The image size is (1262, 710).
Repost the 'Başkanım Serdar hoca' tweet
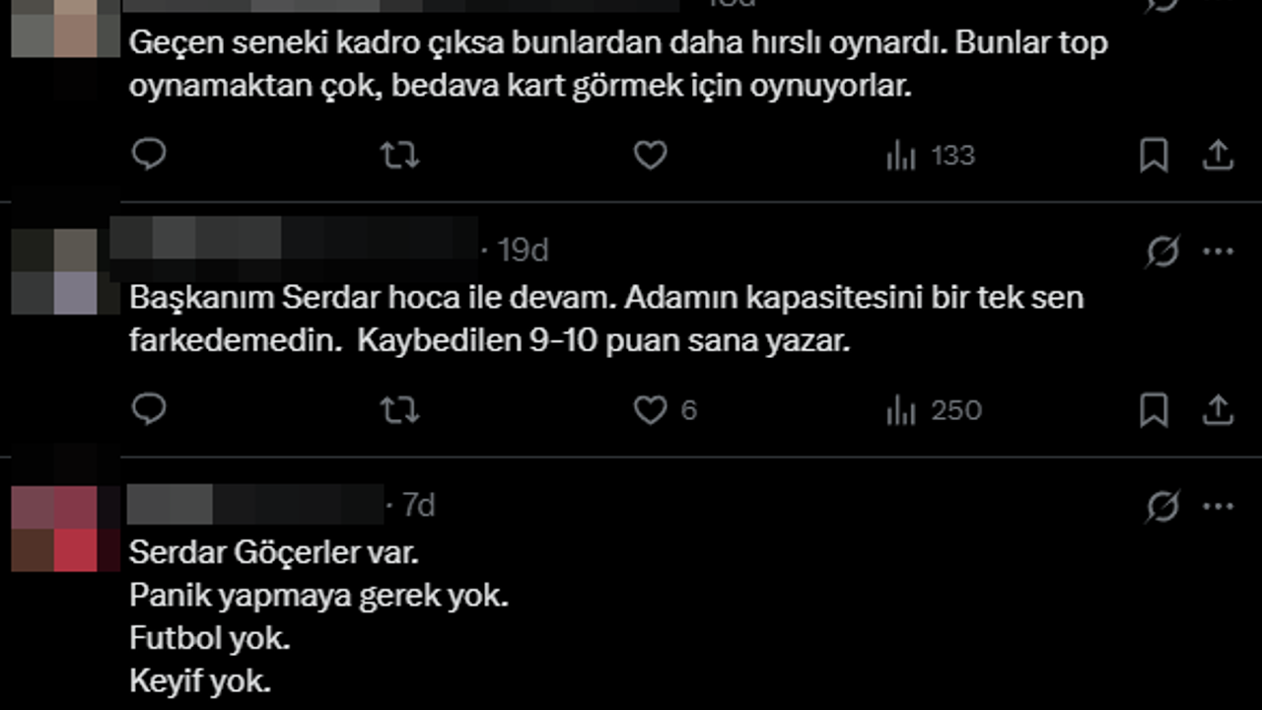click(399, 409)
